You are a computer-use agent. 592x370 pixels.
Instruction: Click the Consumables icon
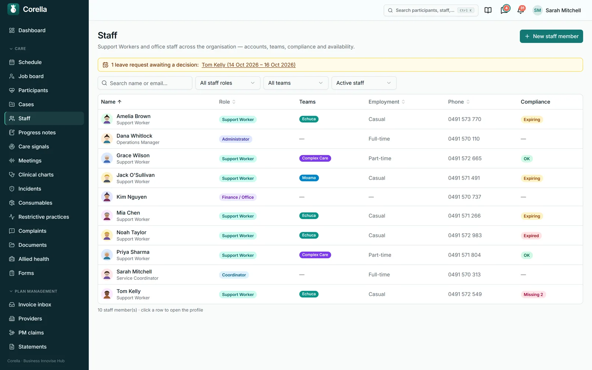pyautogui.click(x=12, y=203)
